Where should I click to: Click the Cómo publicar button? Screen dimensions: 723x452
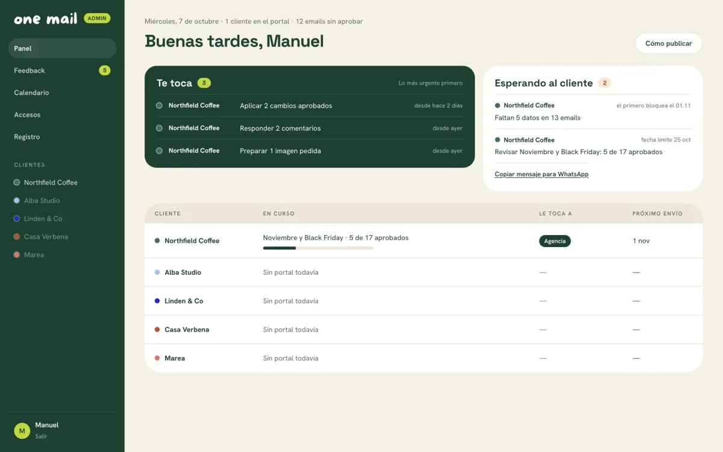click(669, 43)
